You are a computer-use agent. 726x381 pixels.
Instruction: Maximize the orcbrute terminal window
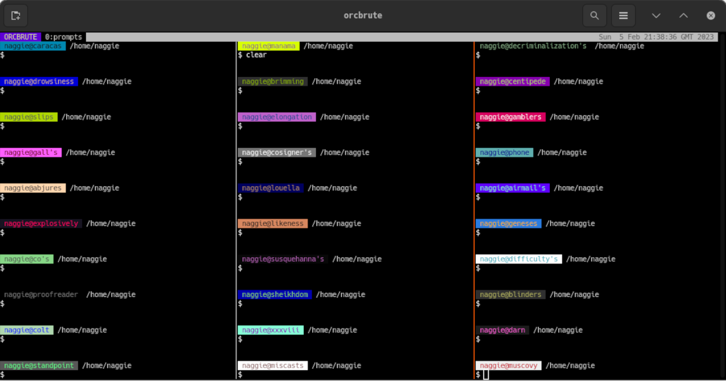[683, 15]
